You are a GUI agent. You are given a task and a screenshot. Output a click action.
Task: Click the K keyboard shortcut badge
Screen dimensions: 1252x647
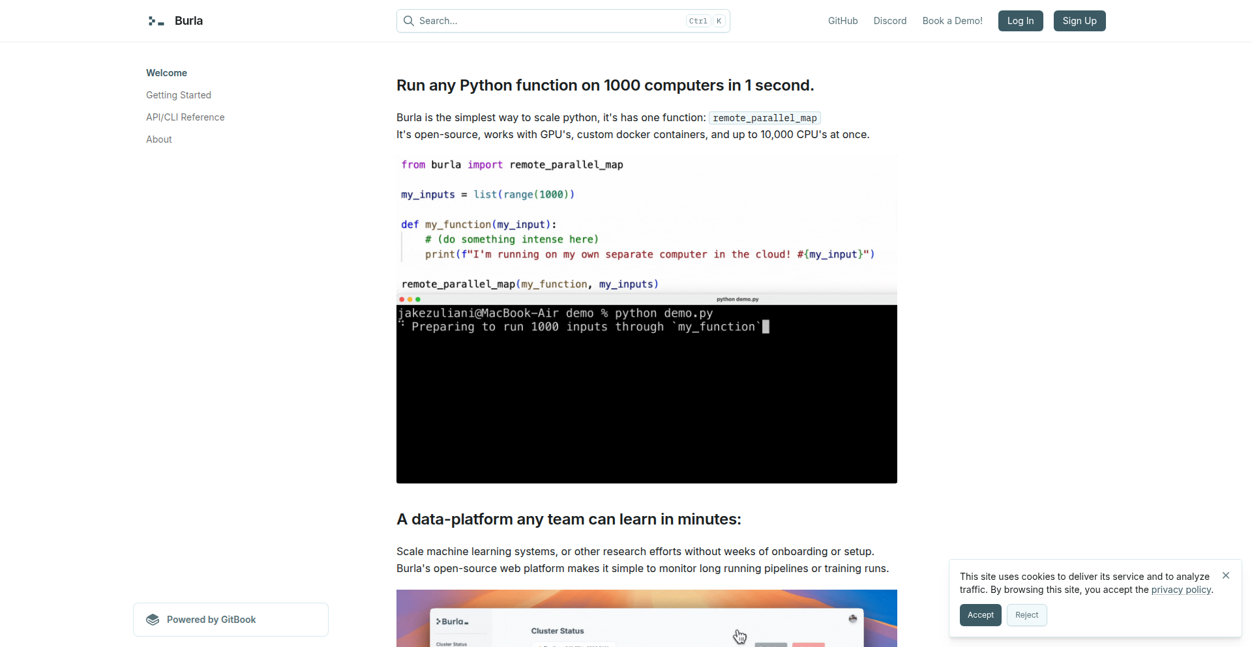[x=718, y=21]
